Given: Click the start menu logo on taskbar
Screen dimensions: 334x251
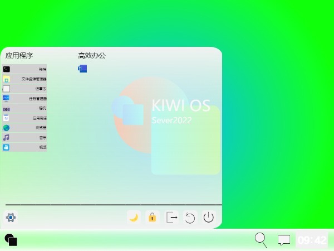Looking at the screenshot, I should click(11, 240).
